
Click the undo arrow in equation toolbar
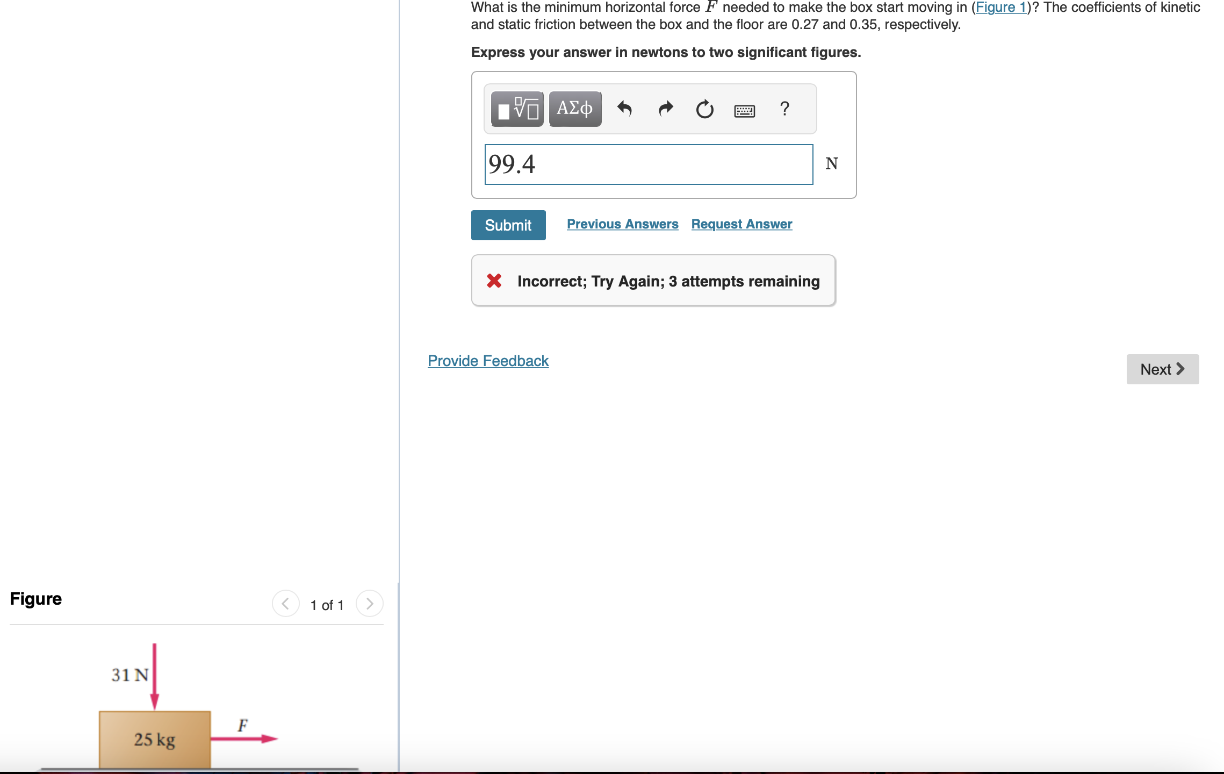coord(625,109)
